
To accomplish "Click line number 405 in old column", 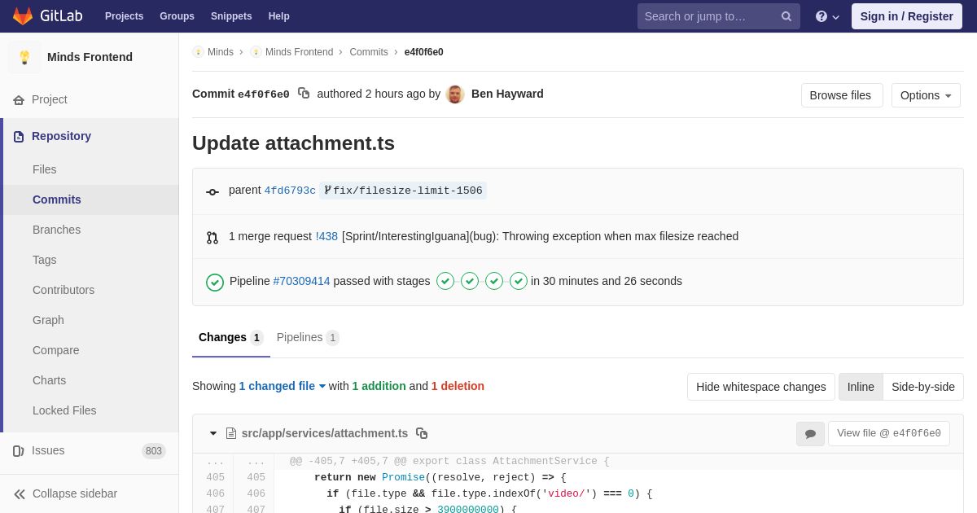I will tap(215, 478).
